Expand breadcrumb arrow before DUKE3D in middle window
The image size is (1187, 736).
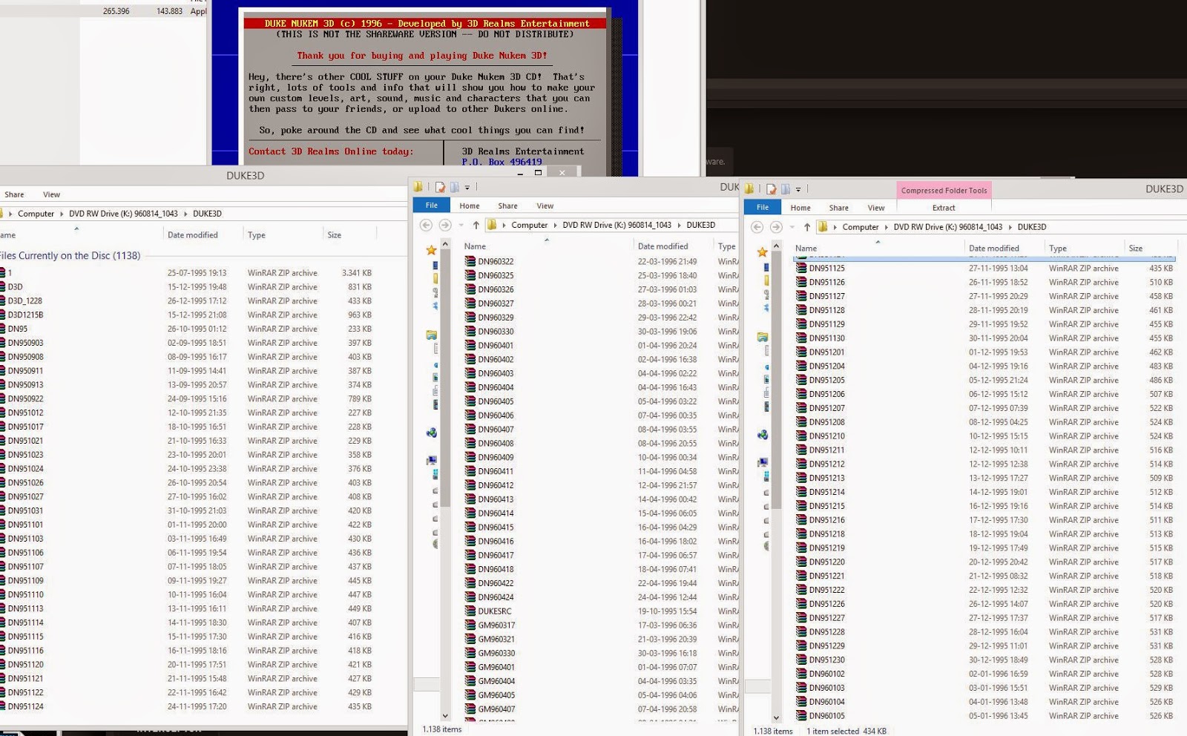(x=678, y=225)
